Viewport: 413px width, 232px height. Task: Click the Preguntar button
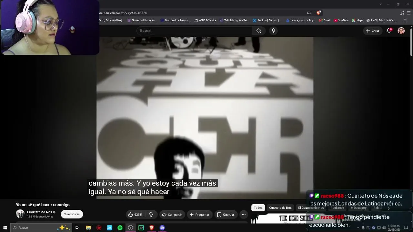tap(199, 215)
